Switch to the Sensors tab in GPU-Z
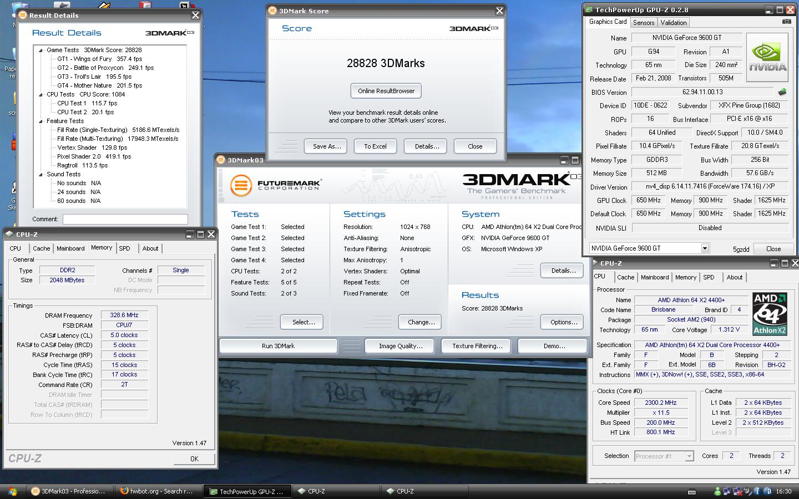Screen dimensions: 799x499 (644, 23)
